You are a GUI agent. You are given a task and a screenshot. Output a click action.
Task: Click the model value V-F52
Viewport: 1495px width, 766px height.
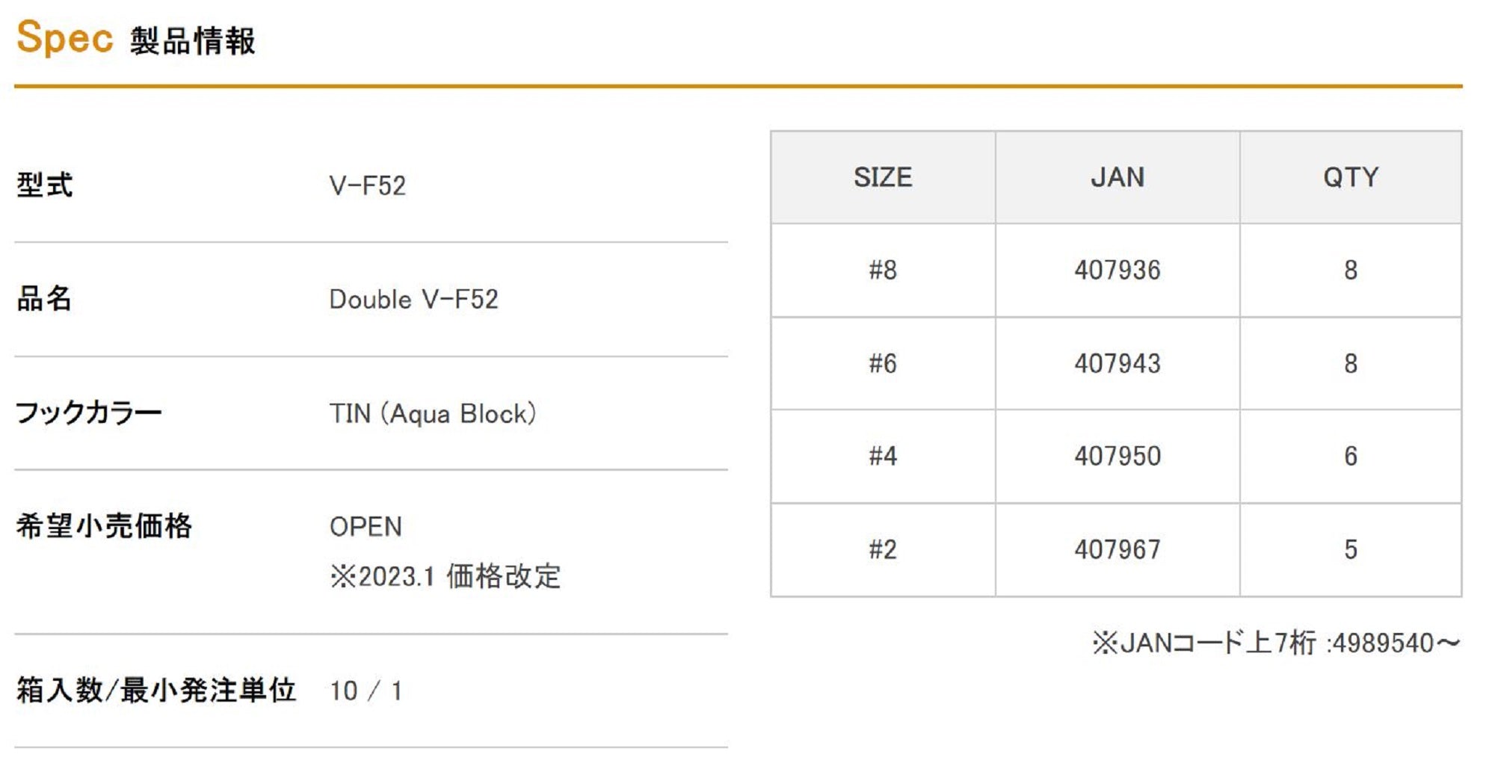pos(368,186)
